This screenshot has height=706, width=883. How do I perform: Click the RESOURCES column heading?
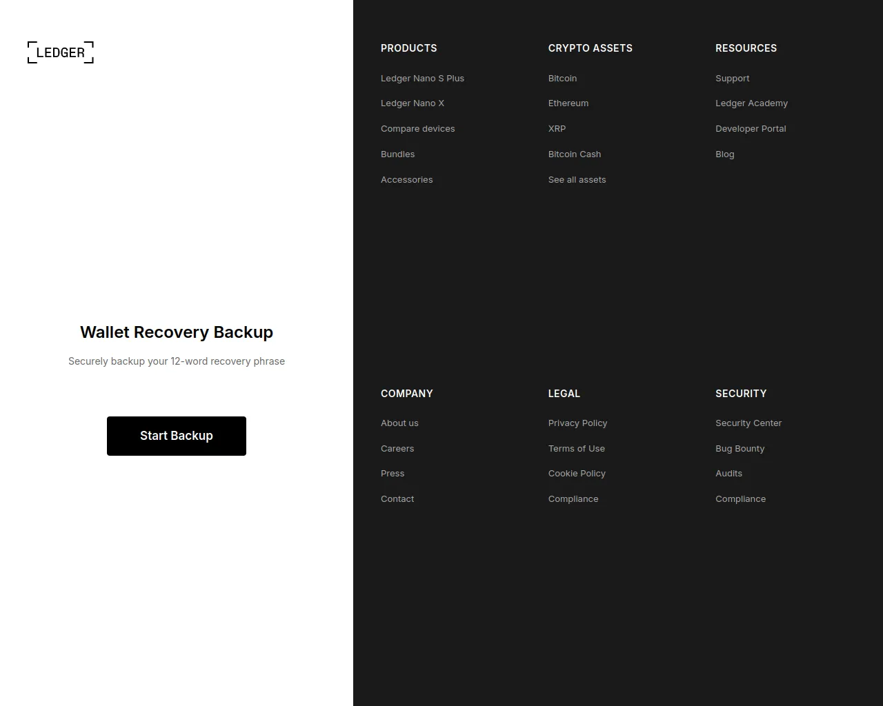point(746,48)
